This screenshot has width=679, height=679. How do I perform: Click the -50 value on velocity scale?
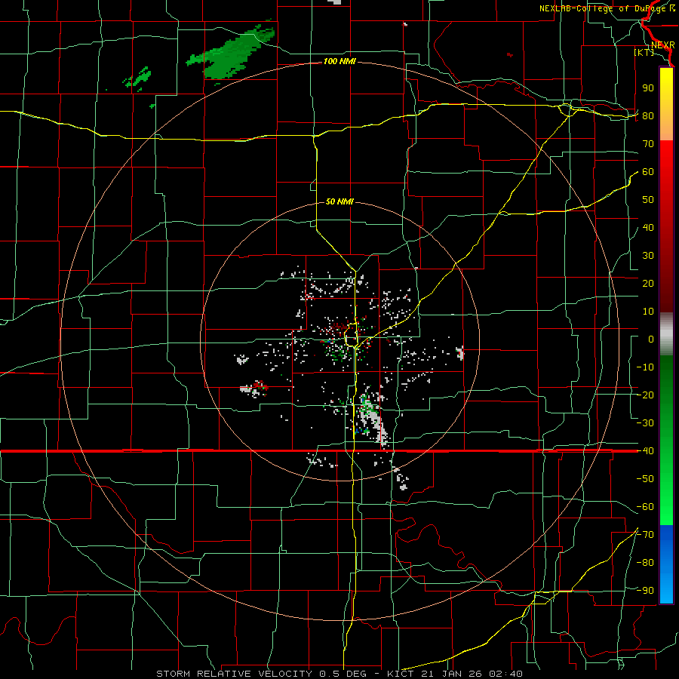[x=645, y=479]
